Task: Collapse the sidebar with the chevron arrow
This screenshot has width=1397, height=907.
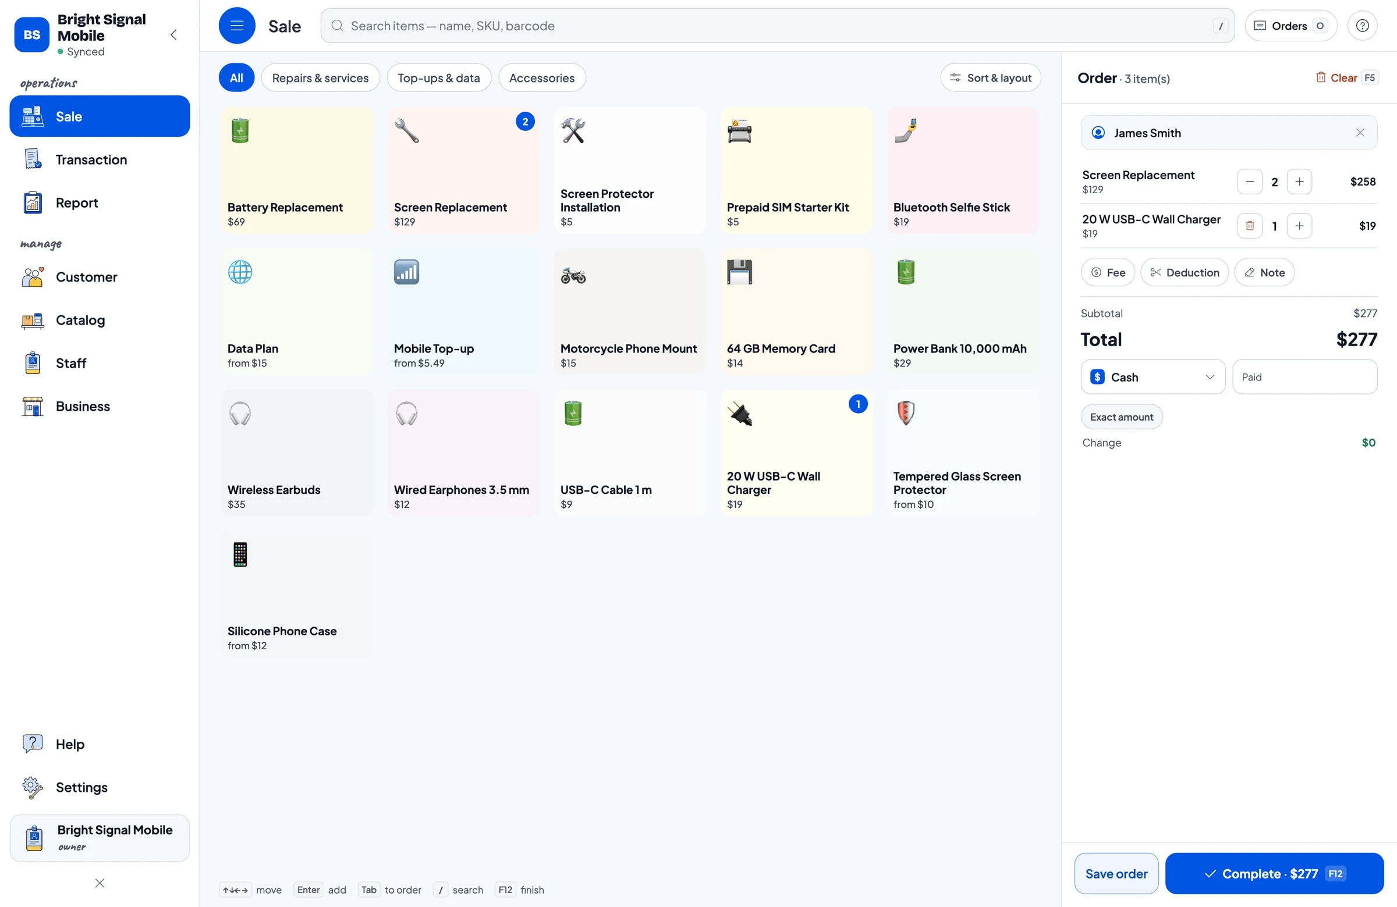Action: (173, 34)
